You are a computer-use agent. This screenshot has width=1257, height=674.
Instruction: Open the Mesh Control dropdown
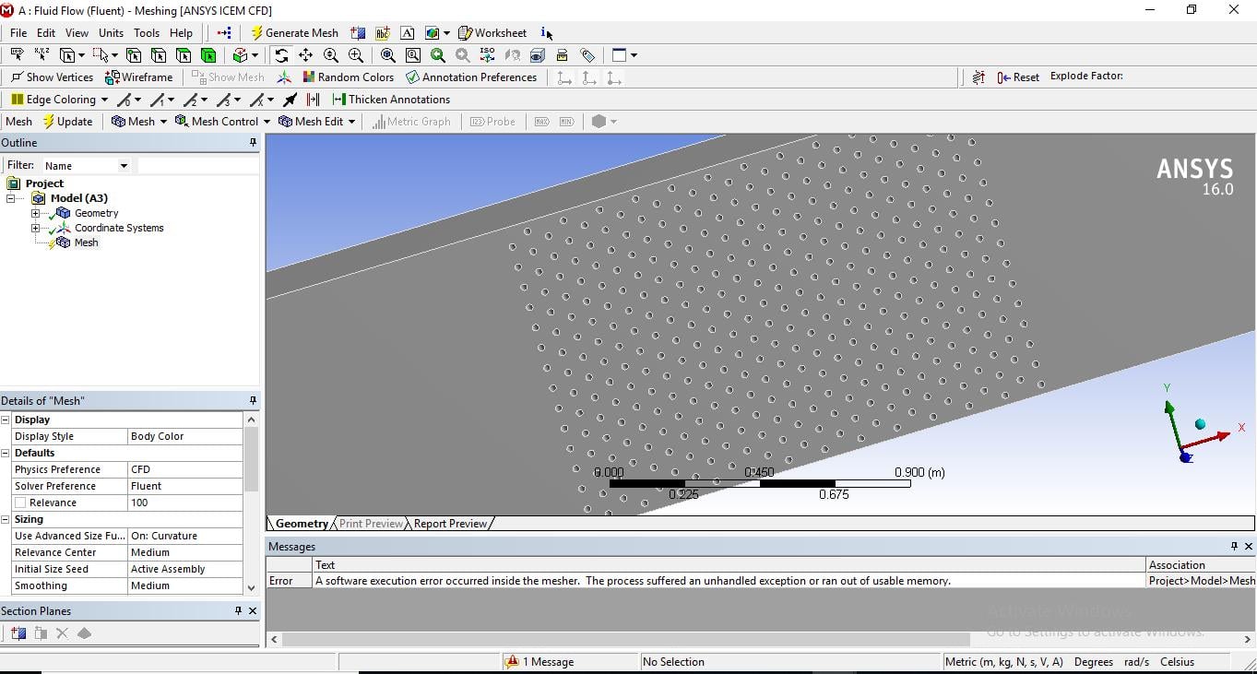pos(221,121)
